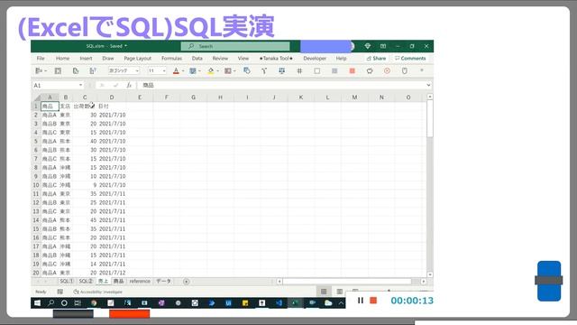Viewport: 577px width, 325px height.
Task: Click the macro recording icon in status bar
Action: tap(60, 292)
